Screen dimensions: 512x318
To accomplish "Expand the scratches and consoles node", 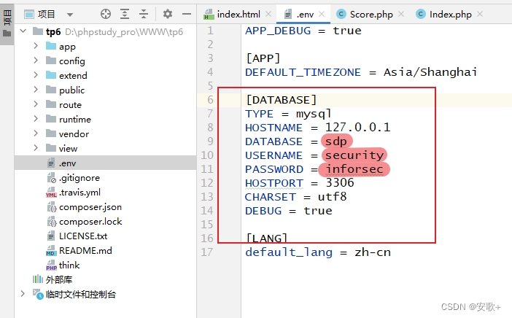I will (x=21, y=295).
